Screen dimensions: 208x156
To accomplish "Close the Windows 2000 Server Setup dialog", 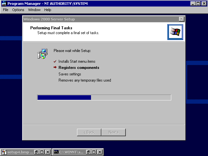I will coord(181,19).
